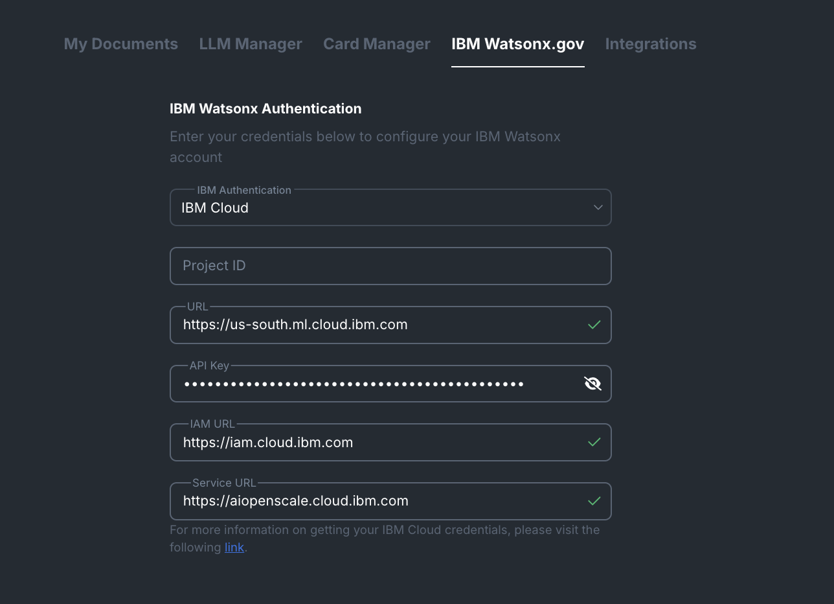Click the IAM URL input field
The image size is (834, 604).
[390, 443]
